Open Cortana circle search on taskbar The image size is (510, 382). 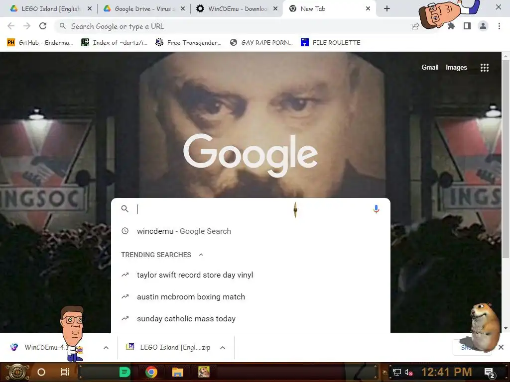tap(41, 372)
